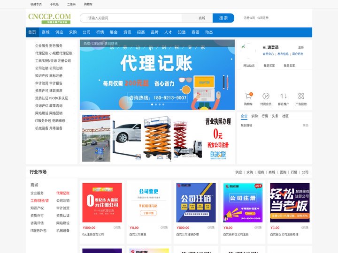Click 收藏本页 in the top bar
338x253 pixels.
tap(36, 4)
